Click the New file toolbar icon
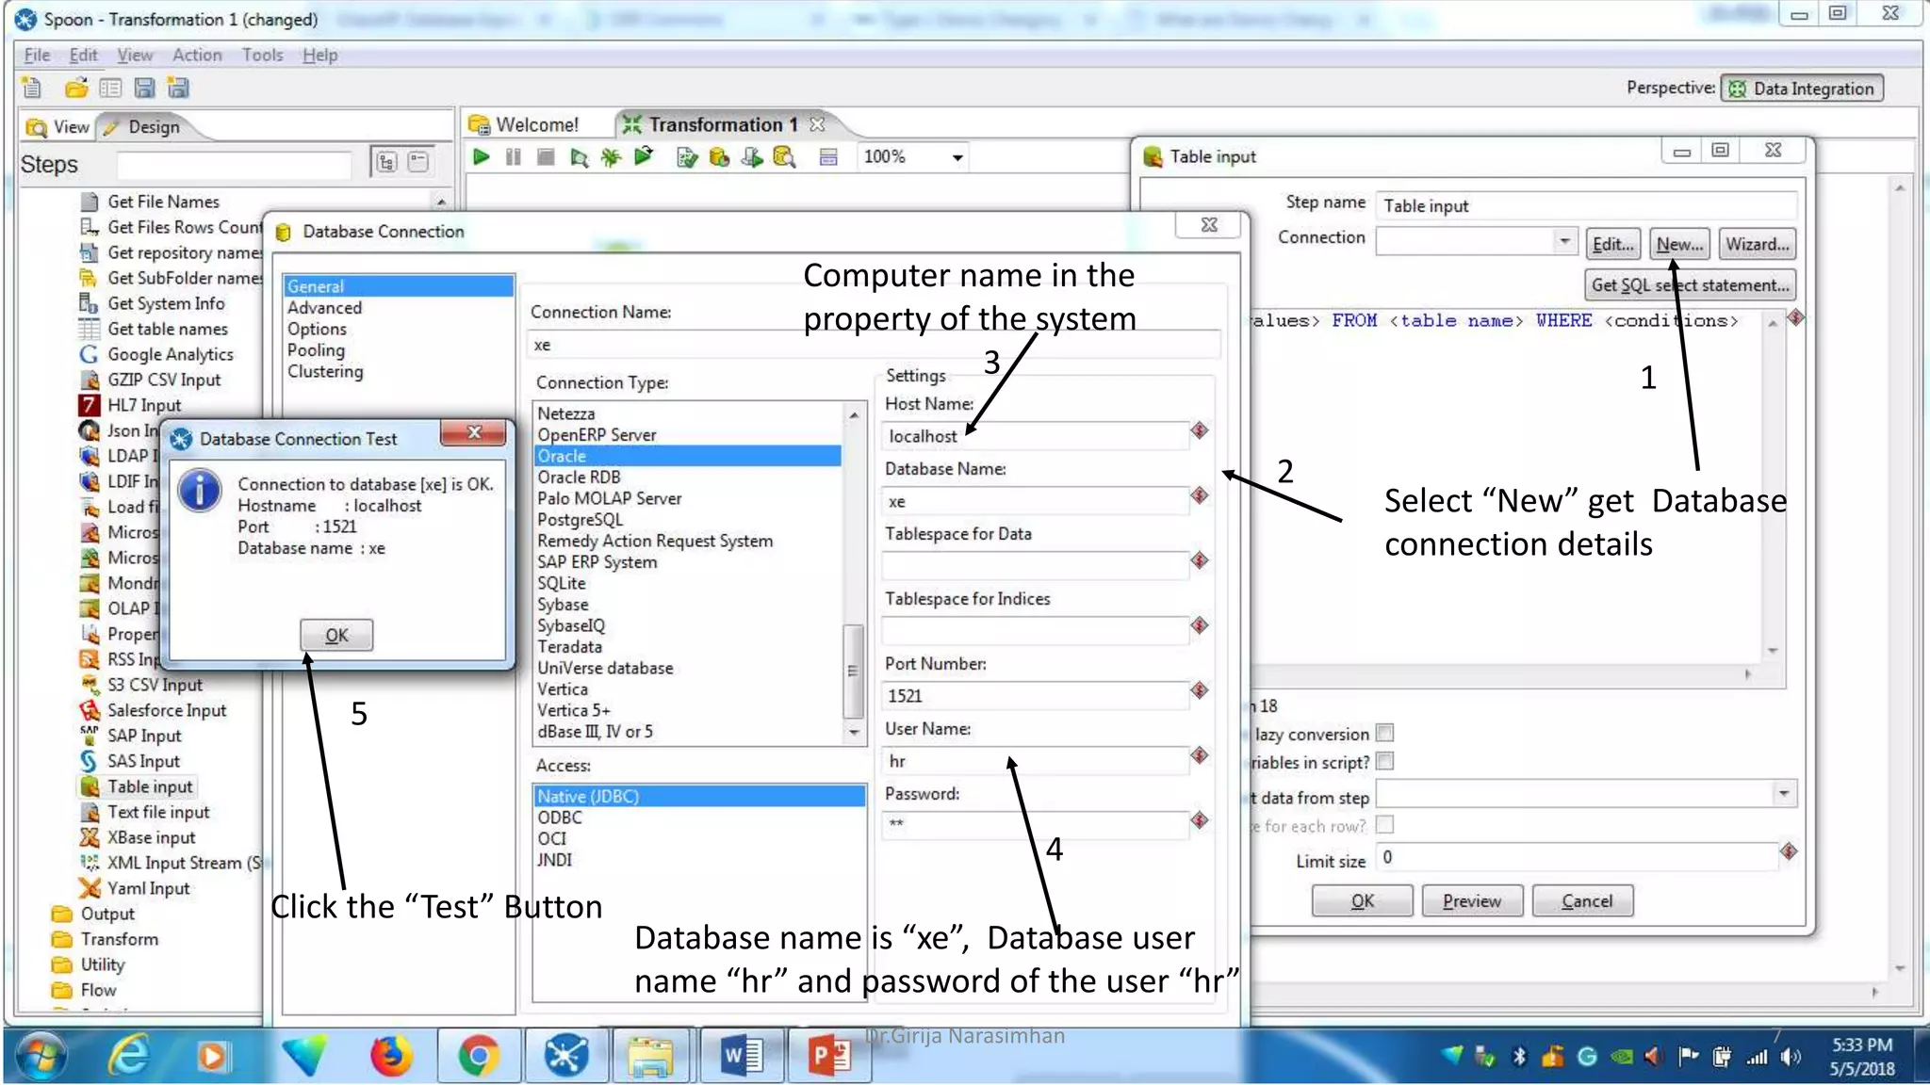Viewport: 1930px width, 1085px height. pos(32,89)
